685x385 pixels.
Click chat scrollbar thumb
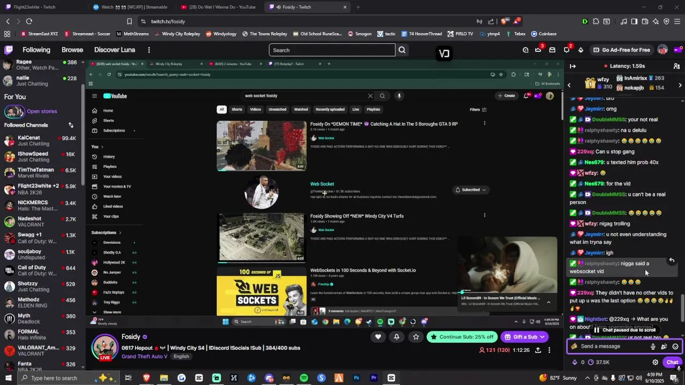coord(682,307)
